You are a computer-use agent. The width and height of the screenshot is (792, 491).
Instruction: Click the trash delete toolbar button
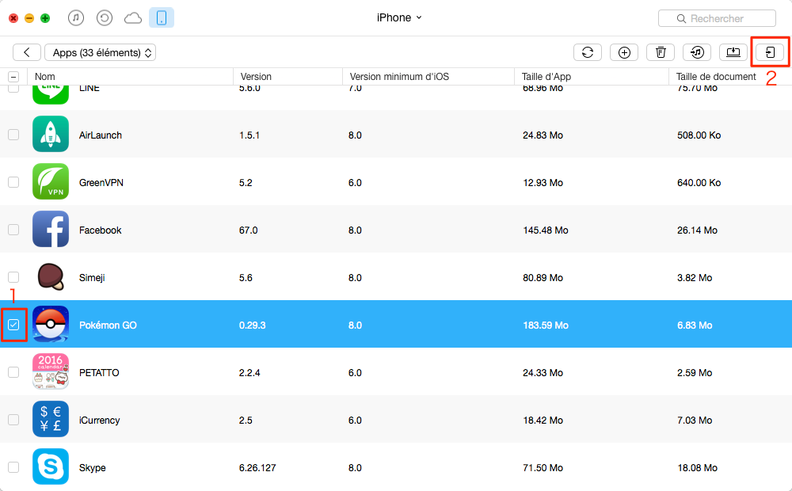(661, 52)
